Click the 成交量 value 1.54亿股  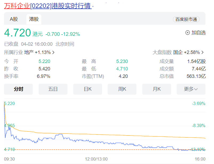pos(196,61)
